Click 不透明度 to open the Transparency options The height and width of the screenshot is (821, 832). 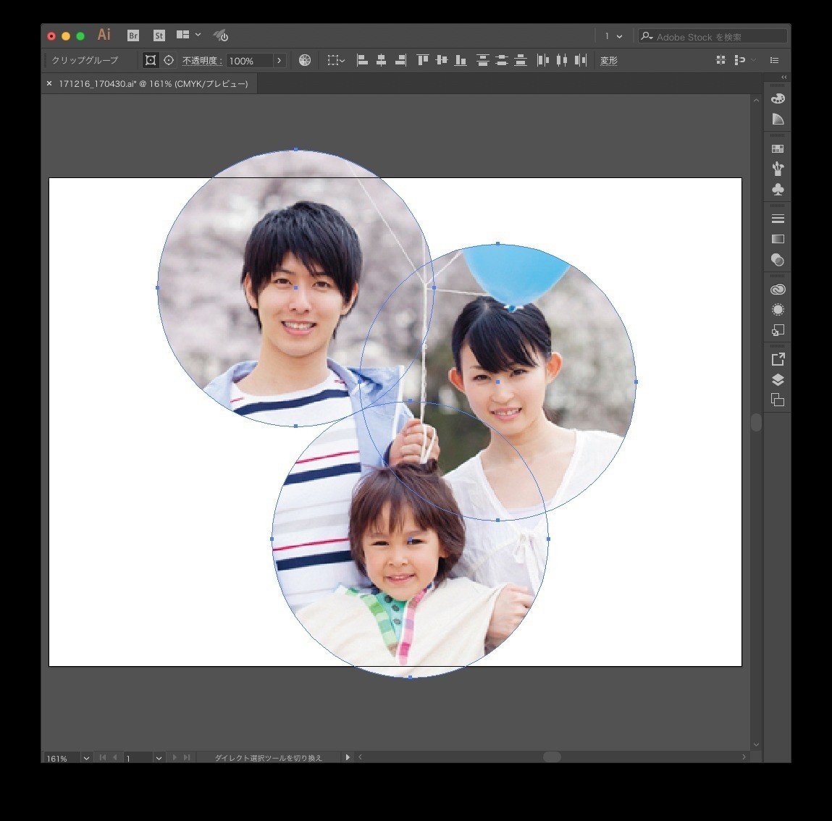201,60
